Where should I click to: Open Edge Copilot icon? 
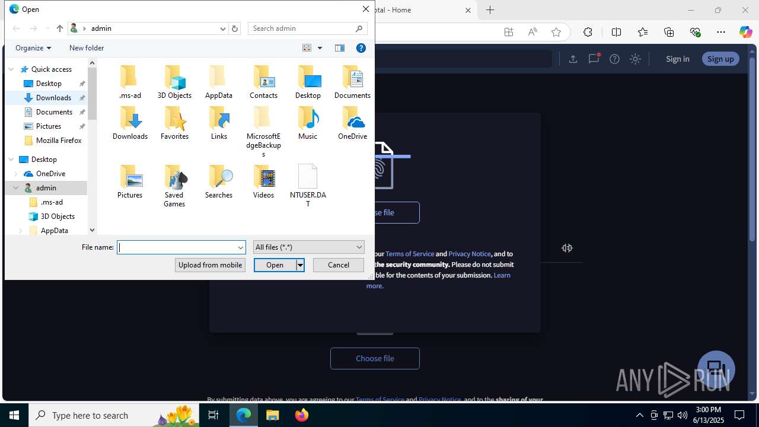point(745,32)
